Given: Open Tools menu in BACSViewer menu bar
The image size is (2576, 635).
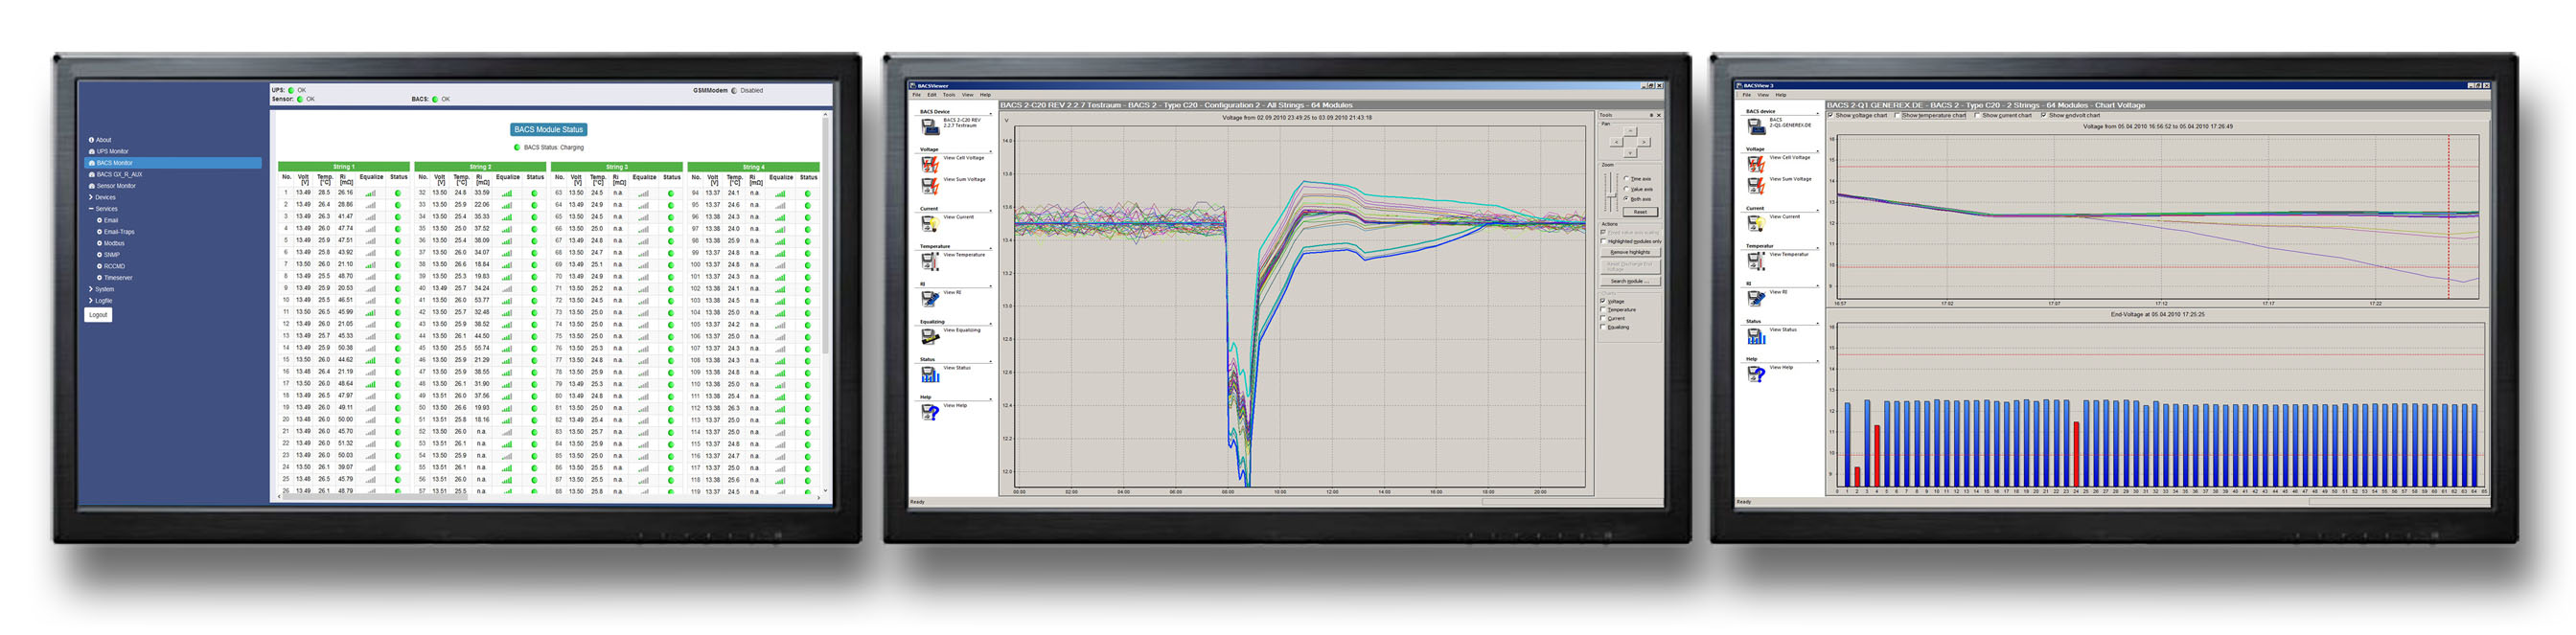Looking at the screenshot, I should (x=948, y=95).
